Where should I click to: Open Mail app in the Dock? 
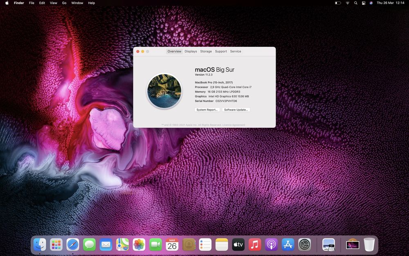[106, 245]
